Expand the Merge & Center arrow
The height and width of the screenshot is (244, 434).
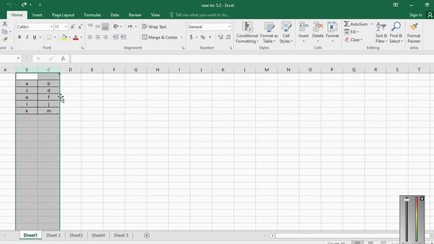pos(182,37)
